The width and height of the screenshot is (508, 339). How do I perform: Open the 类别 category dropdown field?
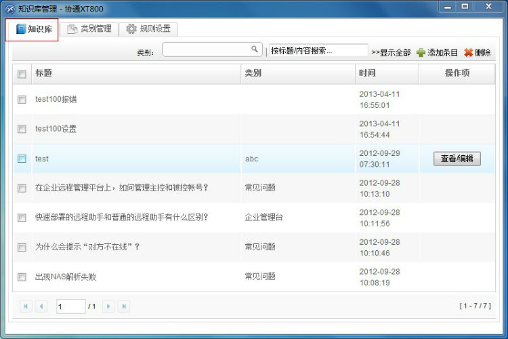(206, 50)
